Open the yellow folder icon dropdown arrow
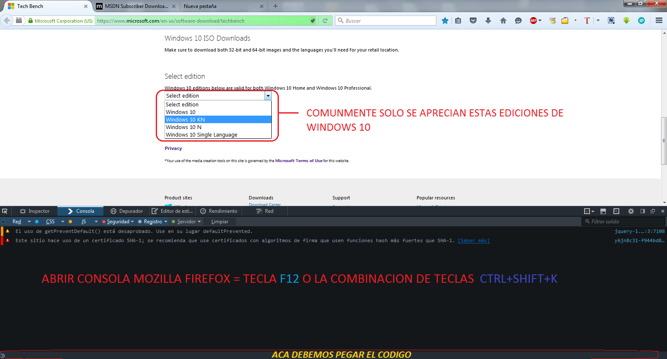This screenshot has height=359, width=667. tap(575, 21)
